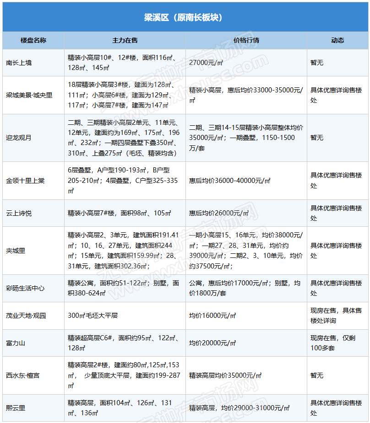The image size is (370, 423).
Task: Select the 彩旸生活中心 name cell
Action: coord(26,288)
